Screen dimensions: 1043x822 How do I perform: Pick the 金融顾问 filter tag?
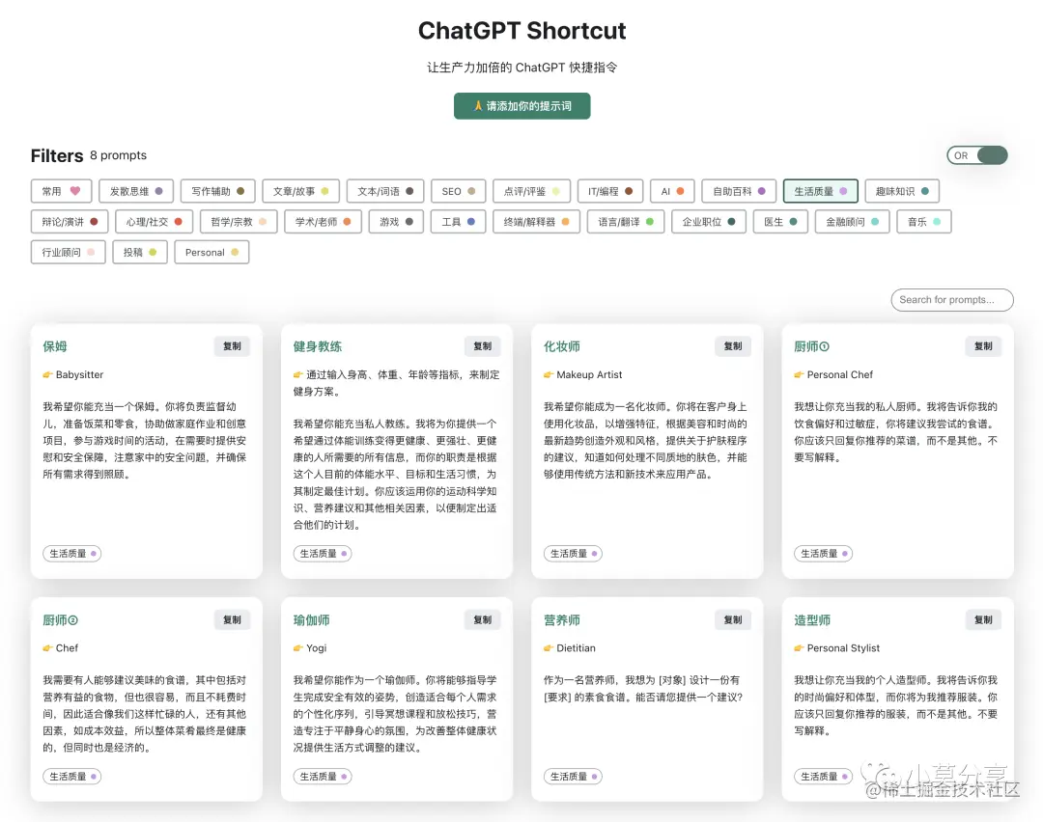(852, 222)
